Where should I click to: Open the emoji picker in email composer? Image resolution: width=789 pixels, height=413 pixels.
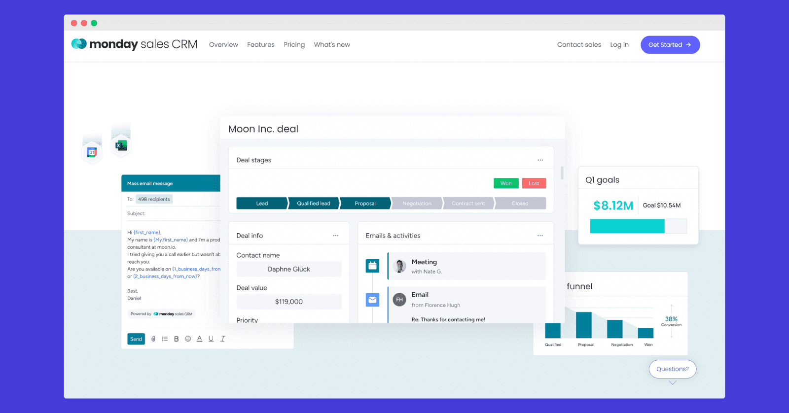[188, 339]
